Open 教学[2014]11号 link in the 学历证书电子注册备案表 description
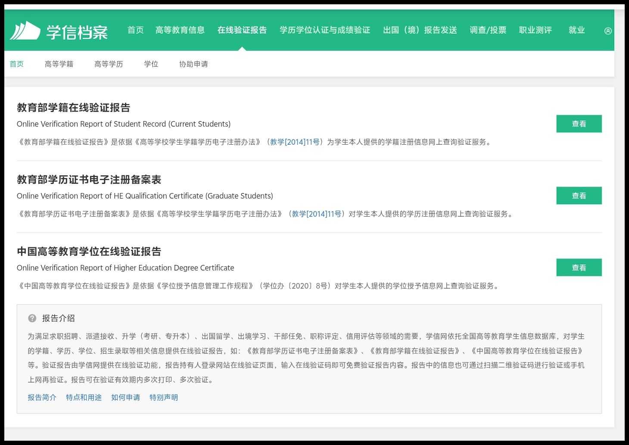 (x=317, y=214)
